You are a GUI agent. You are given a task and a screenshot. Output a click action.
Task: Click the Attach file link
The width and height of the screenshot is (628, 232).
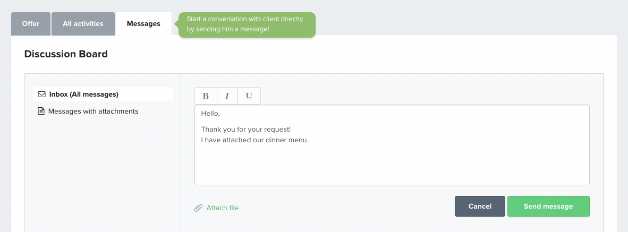click(222, 208)
